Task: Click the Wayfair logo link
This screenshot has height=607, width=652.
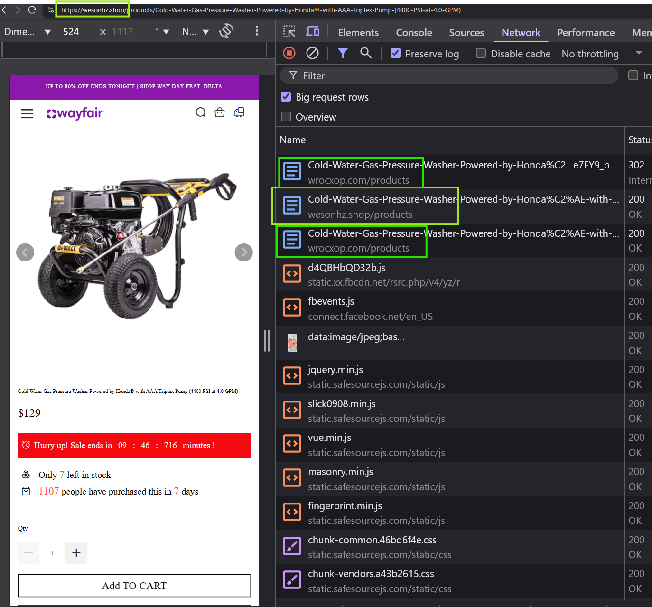Action: (x=75, y=113)
